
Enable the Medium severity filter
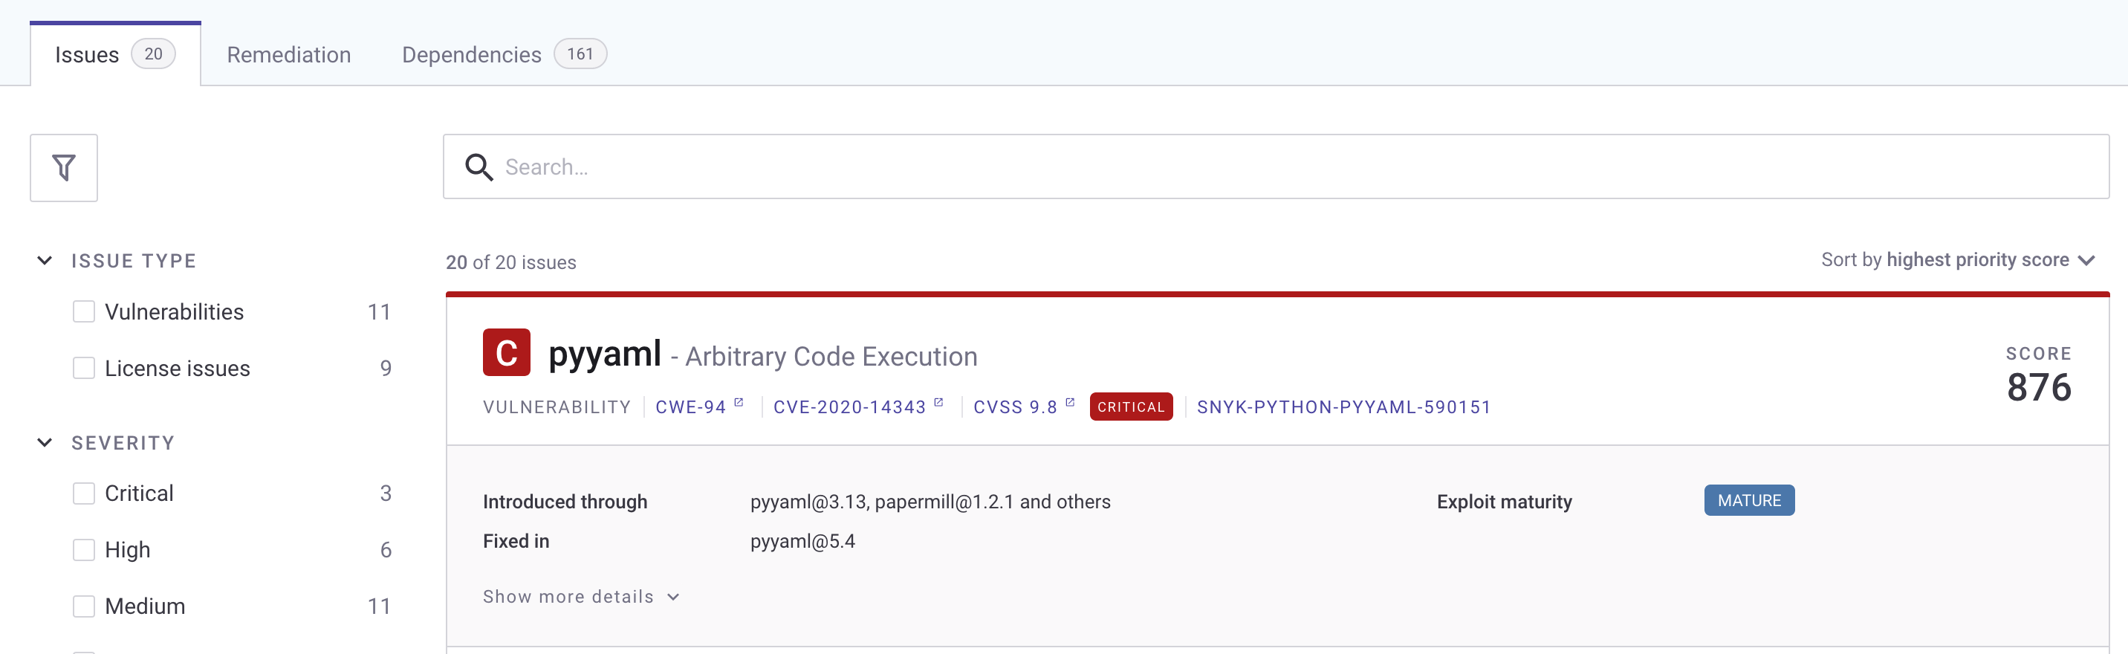83,606
